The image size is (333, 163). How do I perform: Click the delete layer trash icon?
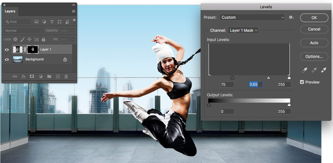66,76
